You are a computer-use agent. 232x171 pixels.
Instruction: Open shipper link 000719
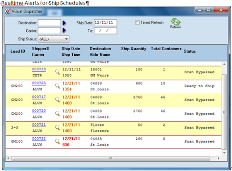pos(39,69)
